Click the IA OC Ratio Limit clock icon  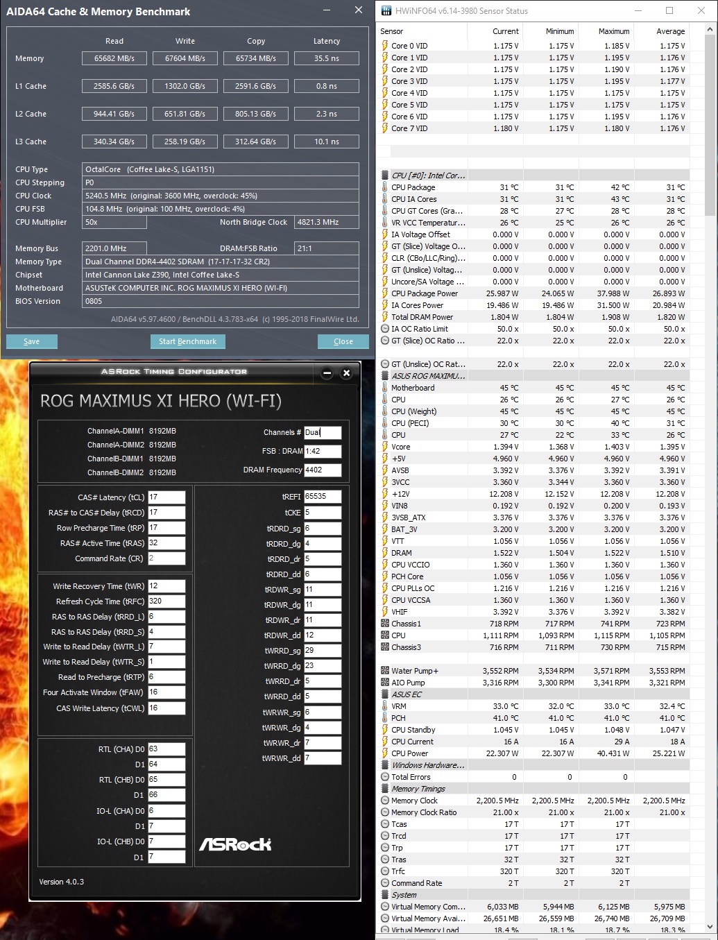[x=385, y=329]
